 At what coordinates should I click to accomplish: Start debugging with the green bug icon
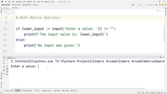click(x=151, y=5)
